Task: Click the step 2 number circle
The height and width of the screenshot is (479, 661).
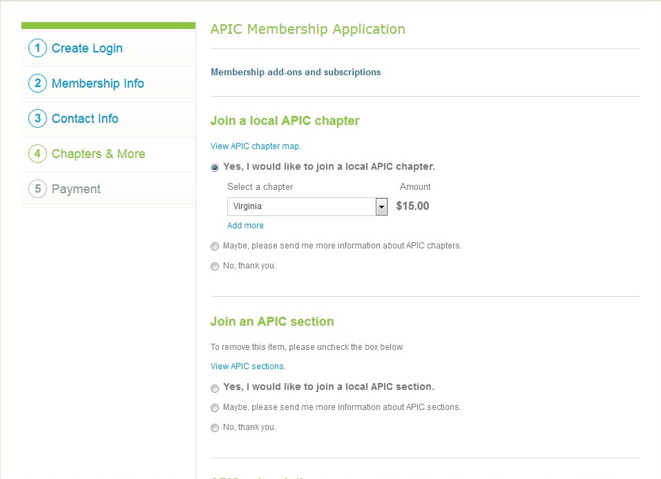Action: coord(37,84)
